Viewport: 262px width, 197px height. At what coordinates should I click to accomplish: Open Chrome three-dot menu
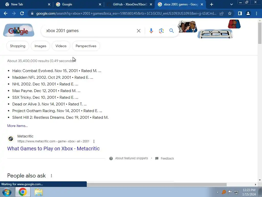(256, 13)
